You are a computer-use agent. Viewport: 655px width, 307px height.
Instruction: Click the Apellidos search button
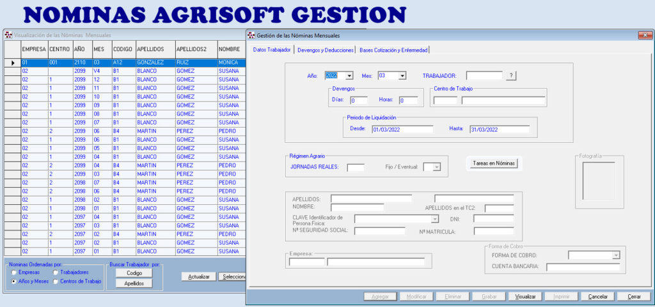pyautogui.click(x=134, y=283)
